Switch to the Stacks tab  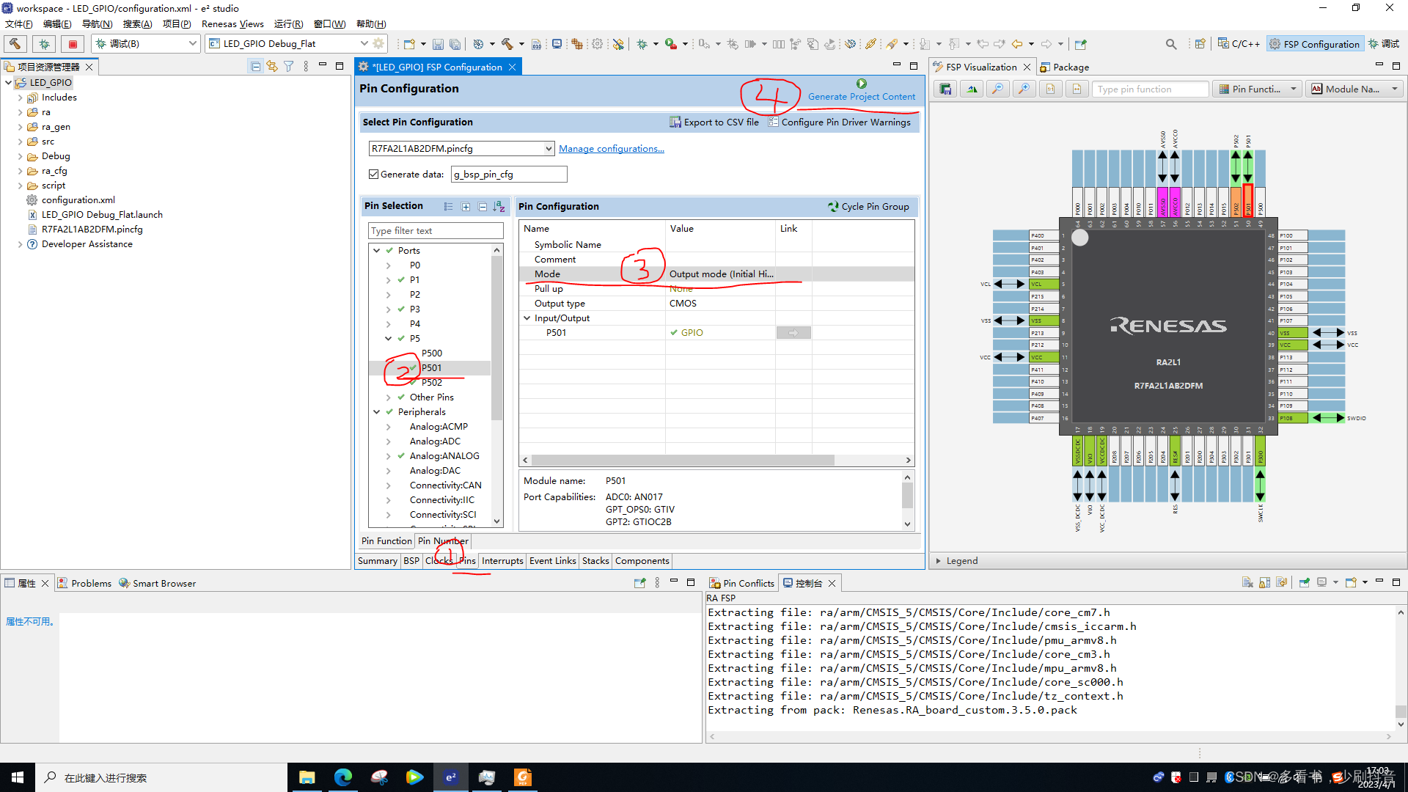[x=595, y=561]
